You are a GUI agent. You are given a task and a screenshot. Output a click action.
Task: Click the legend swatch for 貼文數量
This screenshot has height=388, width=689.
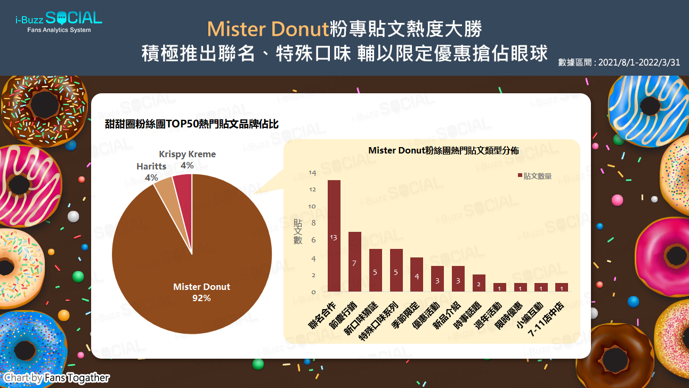click(520, 175)
